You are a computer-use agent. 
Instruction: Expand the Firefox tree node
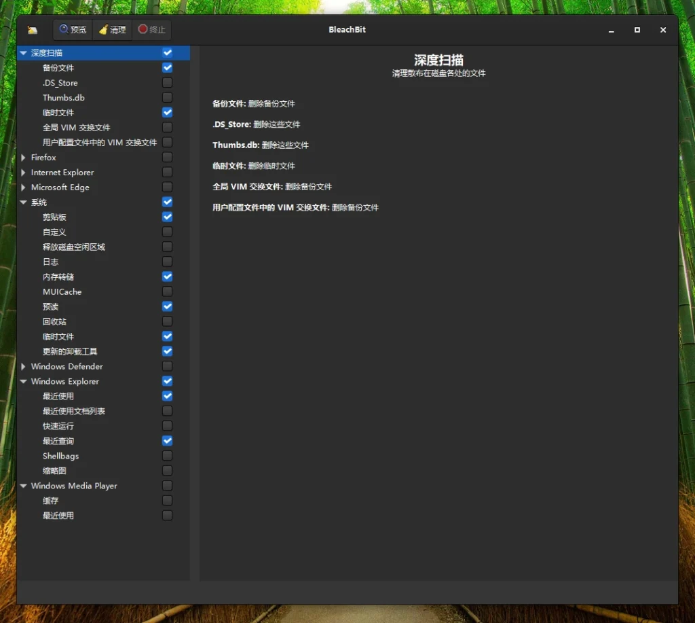pos(24,158)
